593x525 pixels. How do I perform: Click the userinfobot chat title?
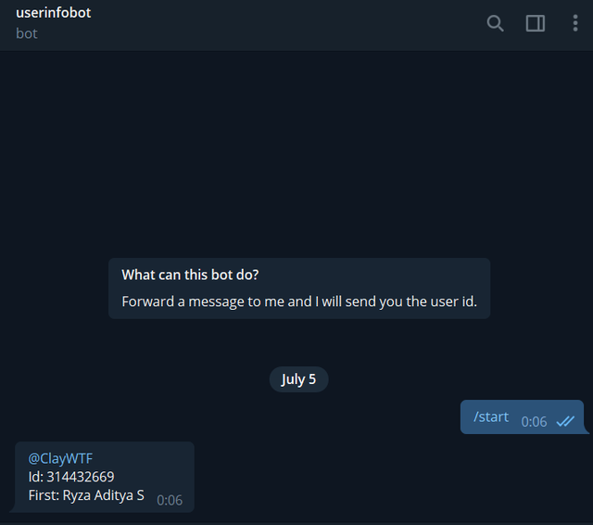54,13
